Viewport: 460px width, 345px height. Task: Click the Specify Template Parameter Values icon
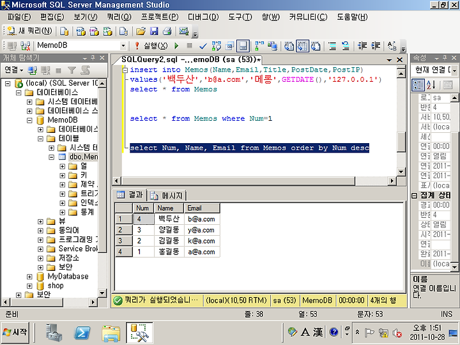click(x=392, y=46)
